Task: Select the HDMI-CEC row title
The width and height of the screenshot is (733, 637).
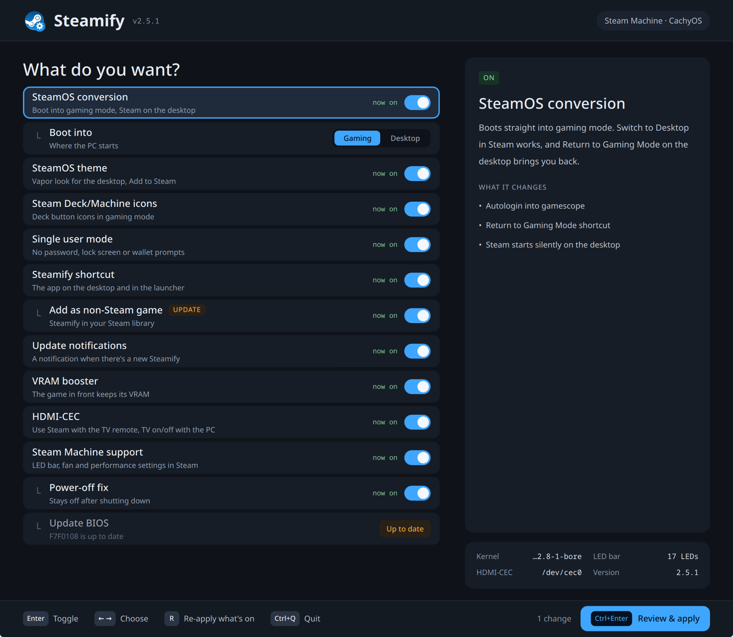Action: click(x=56, y=417)
